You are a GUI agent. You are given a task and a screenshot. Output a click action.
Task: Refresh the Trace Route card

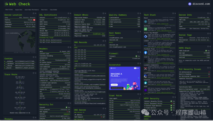coord(36,73)
